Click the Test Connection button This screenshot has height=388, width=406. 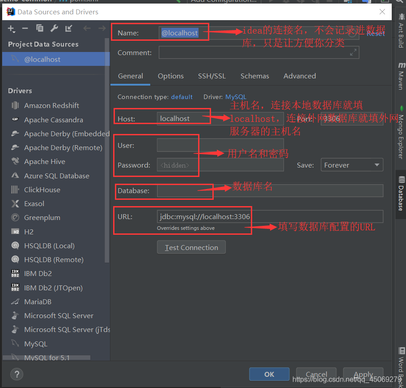point(191,247)
